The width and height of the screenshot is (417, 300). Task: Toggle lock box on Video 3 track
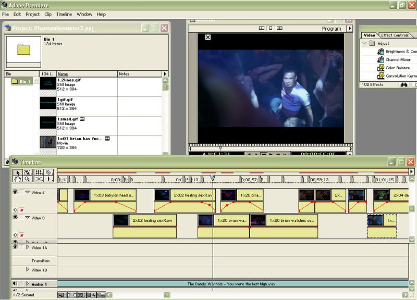[x=21, y=217]
